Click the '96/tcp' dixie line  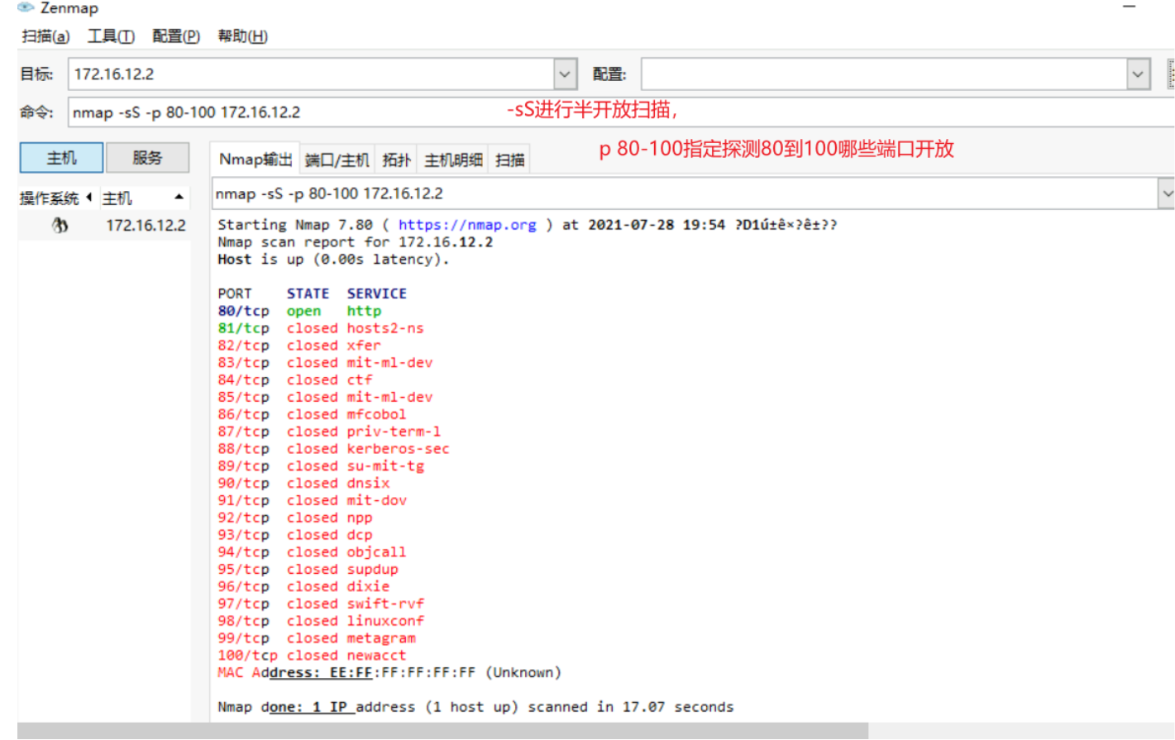coord(303,587)
